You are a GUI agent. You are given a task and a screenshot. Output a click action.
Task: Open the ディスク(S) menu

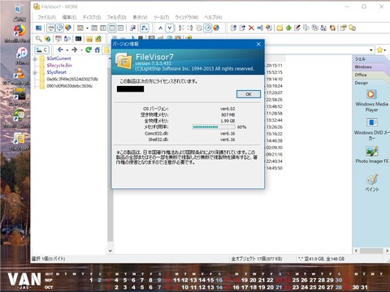[92, 17]
